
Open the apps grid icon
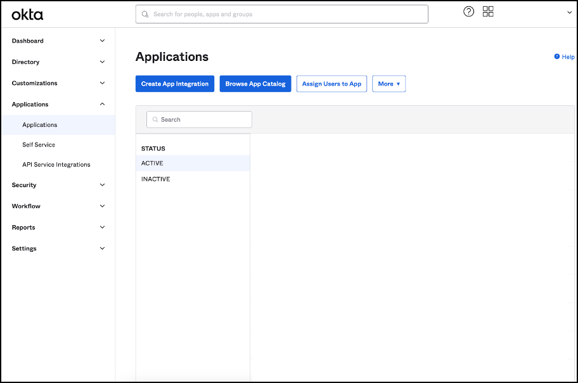488,11
